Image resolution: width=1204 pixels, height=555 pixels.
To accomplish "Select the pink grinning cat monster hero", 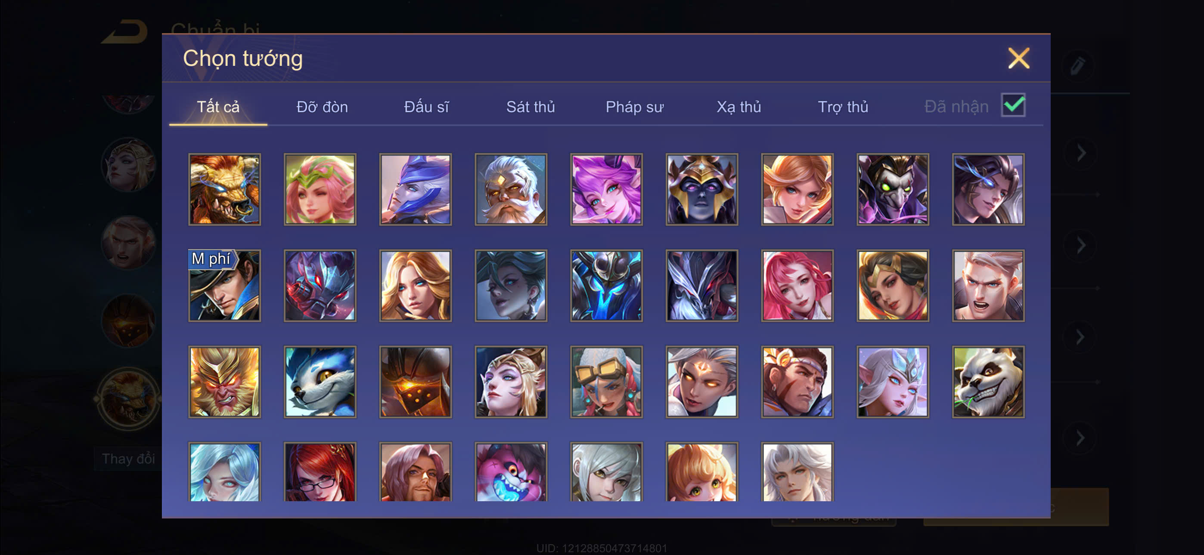I will pos(511,472).
